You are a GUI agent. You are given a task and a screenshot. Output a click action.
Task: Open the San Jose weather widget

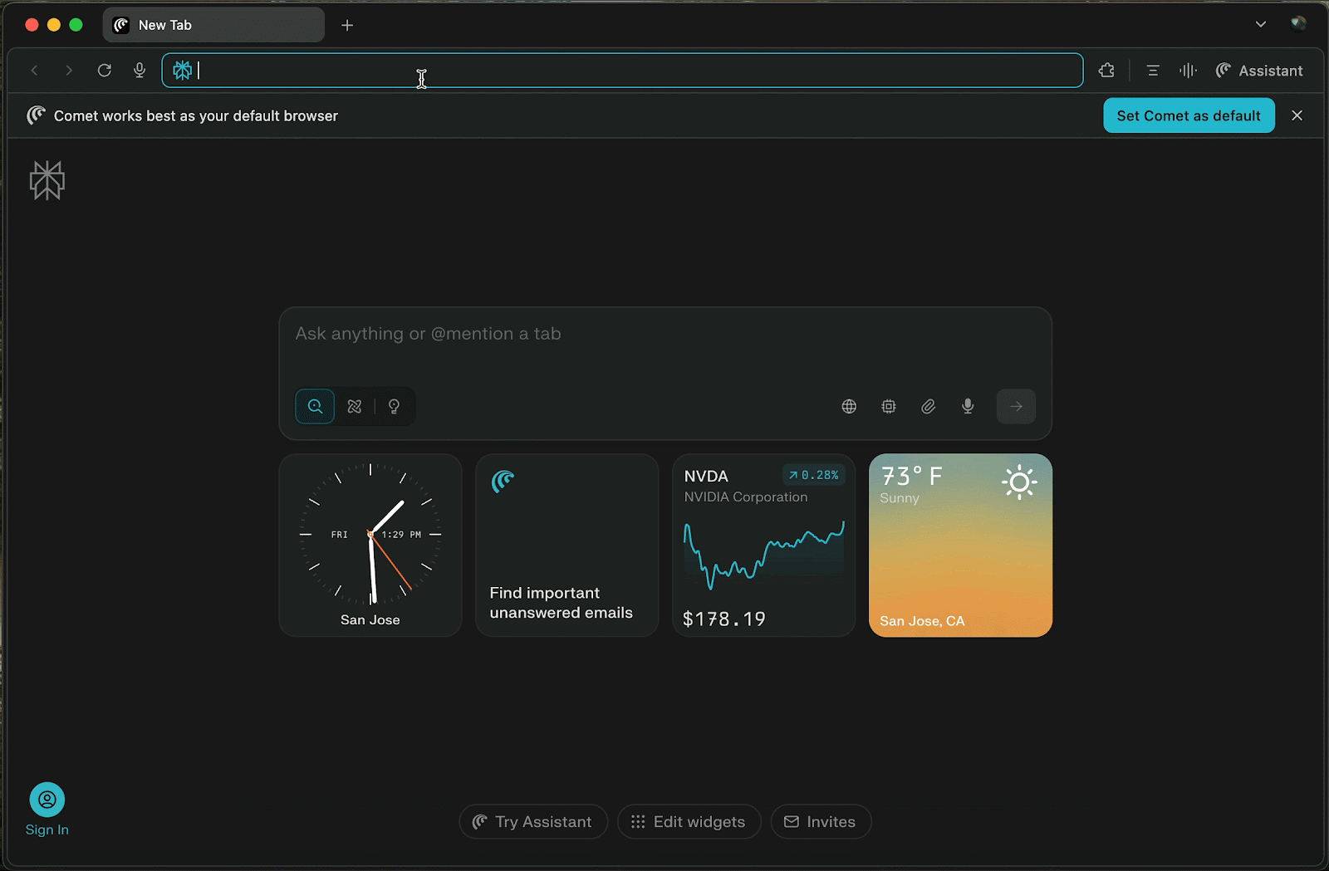click(x=960, y=545)
